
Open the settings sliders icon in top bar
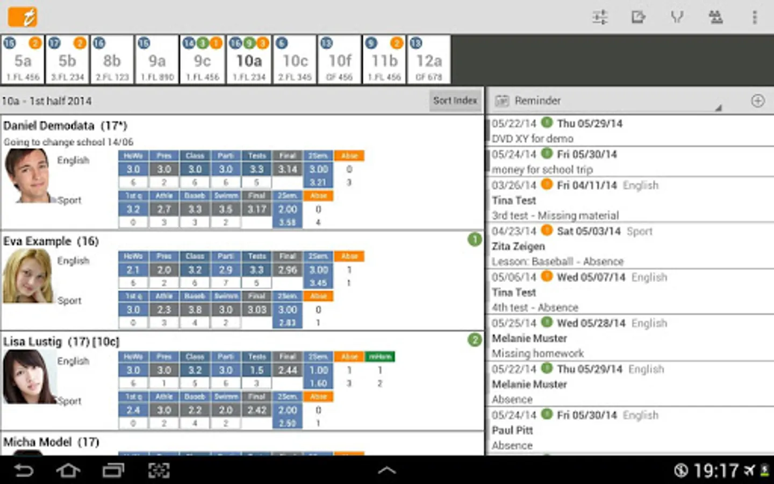coord(600,17)
